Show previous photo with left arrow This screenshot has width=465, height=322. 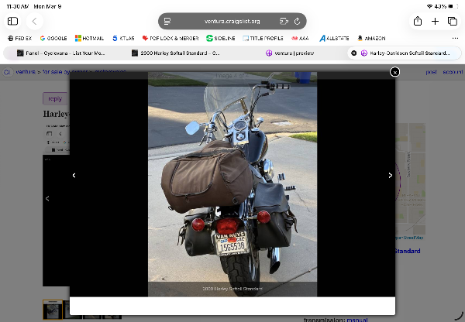74,176
